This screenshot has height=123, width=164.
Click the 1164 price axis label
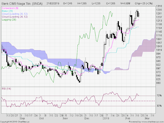pos(159,28)
